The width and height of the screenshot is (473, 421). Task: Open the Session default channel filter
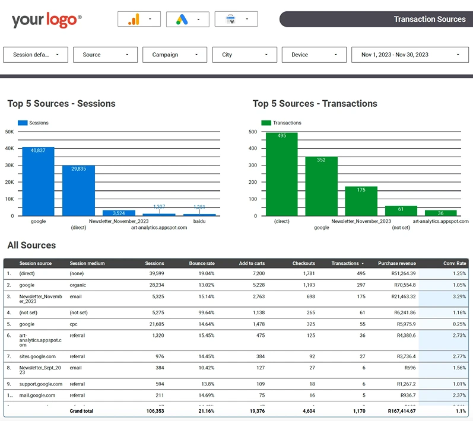click(x=36, y=55)
